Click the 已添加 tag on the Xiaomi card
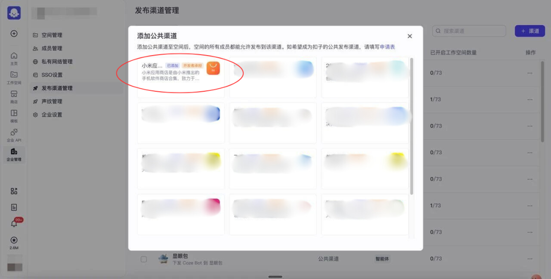The height and width of the screenshot is (279, 551). [x=172, y=66]
